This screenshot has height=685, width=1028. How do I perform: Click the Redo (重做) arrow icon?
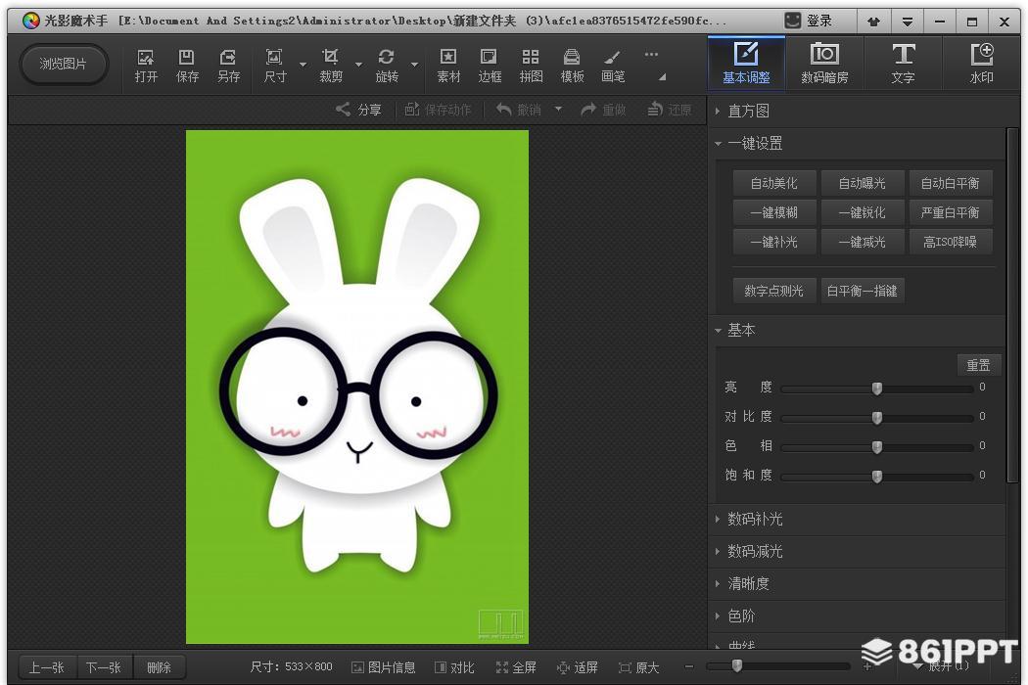tap(588, 109)
